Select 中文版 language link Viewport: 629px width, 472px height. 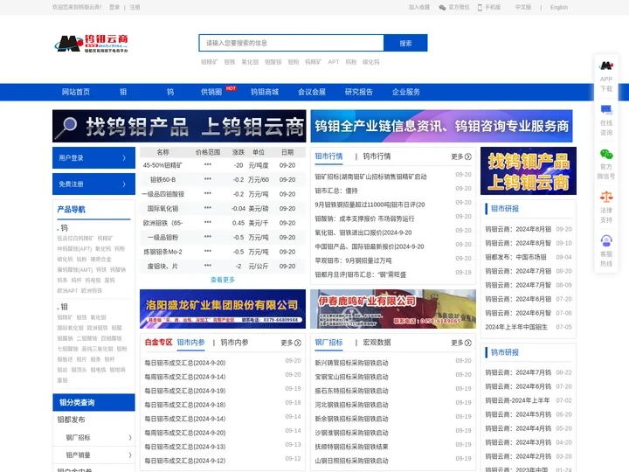[523, 7]
